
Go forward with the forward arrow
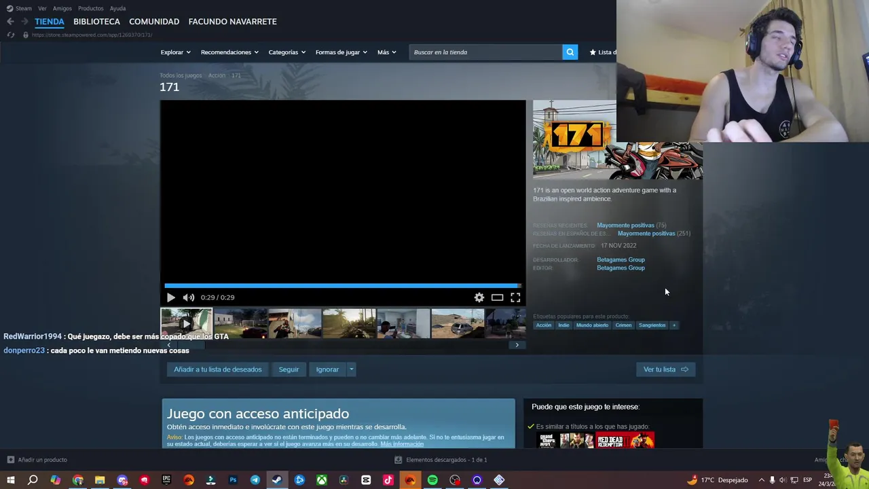pyautogui.click(x=24, y=22)
